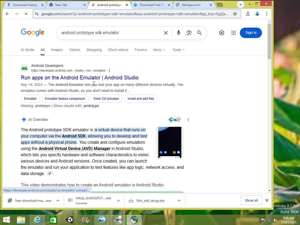The width and height of the screenshot is (300, 225).
Task: Open Google quick settings gear
Action: point(222,33)
